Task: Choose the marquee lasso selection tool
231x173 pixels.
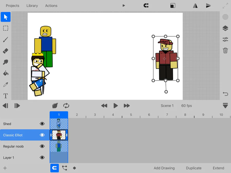Action: coord(6,28)
